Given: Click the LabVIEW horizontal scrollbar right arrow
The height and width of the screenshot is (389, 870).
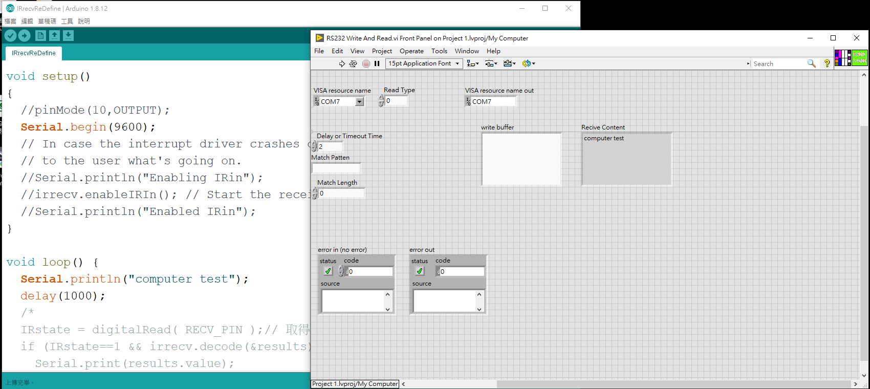Looking at the screenshot, I should click(855, 384).
